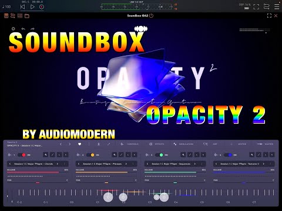
Task: Click layer 1 pencil edit button
Action: [x=52, y=155]
